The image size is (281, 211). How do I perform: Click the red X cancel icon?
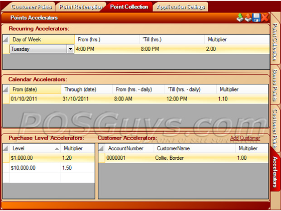point(265,18)
